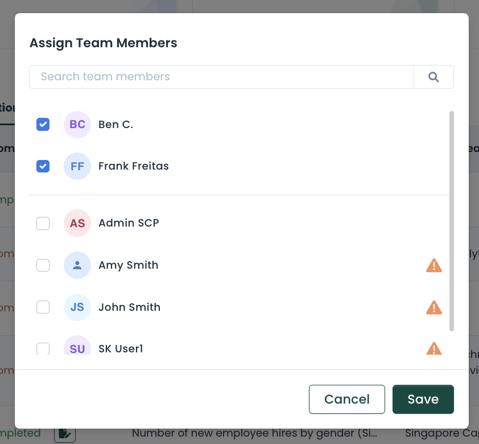Screen dimensions: 479x444
Task: Click the document edit icon behind dialog
Action: [x=65, y=434]
